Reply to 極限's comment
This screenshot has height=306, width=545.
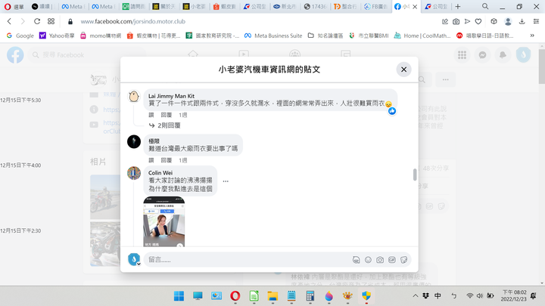(166, 160)
